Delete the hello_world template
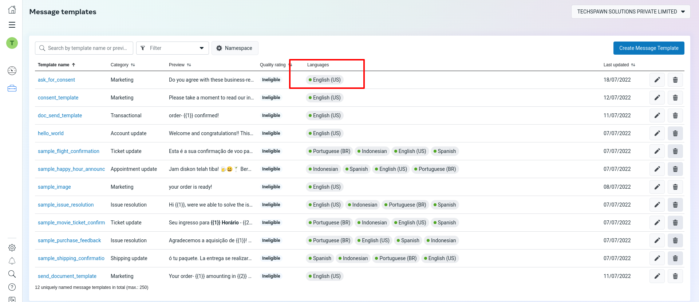The height and width of the screenshot is (302, 699). click(675, 133)
